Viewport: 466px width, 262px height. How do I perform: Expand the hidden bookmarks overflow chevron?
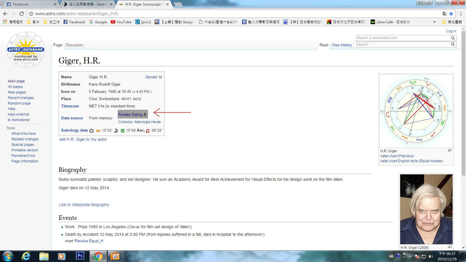click(435, 22)
